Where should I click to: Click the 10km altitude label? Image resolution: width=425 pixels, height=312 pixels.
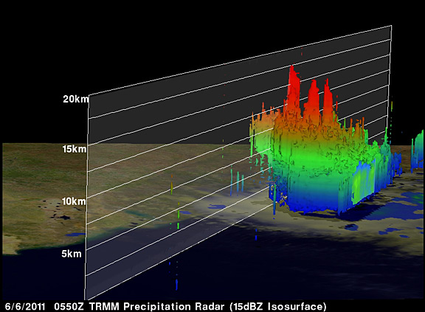[x=74, y=201]
